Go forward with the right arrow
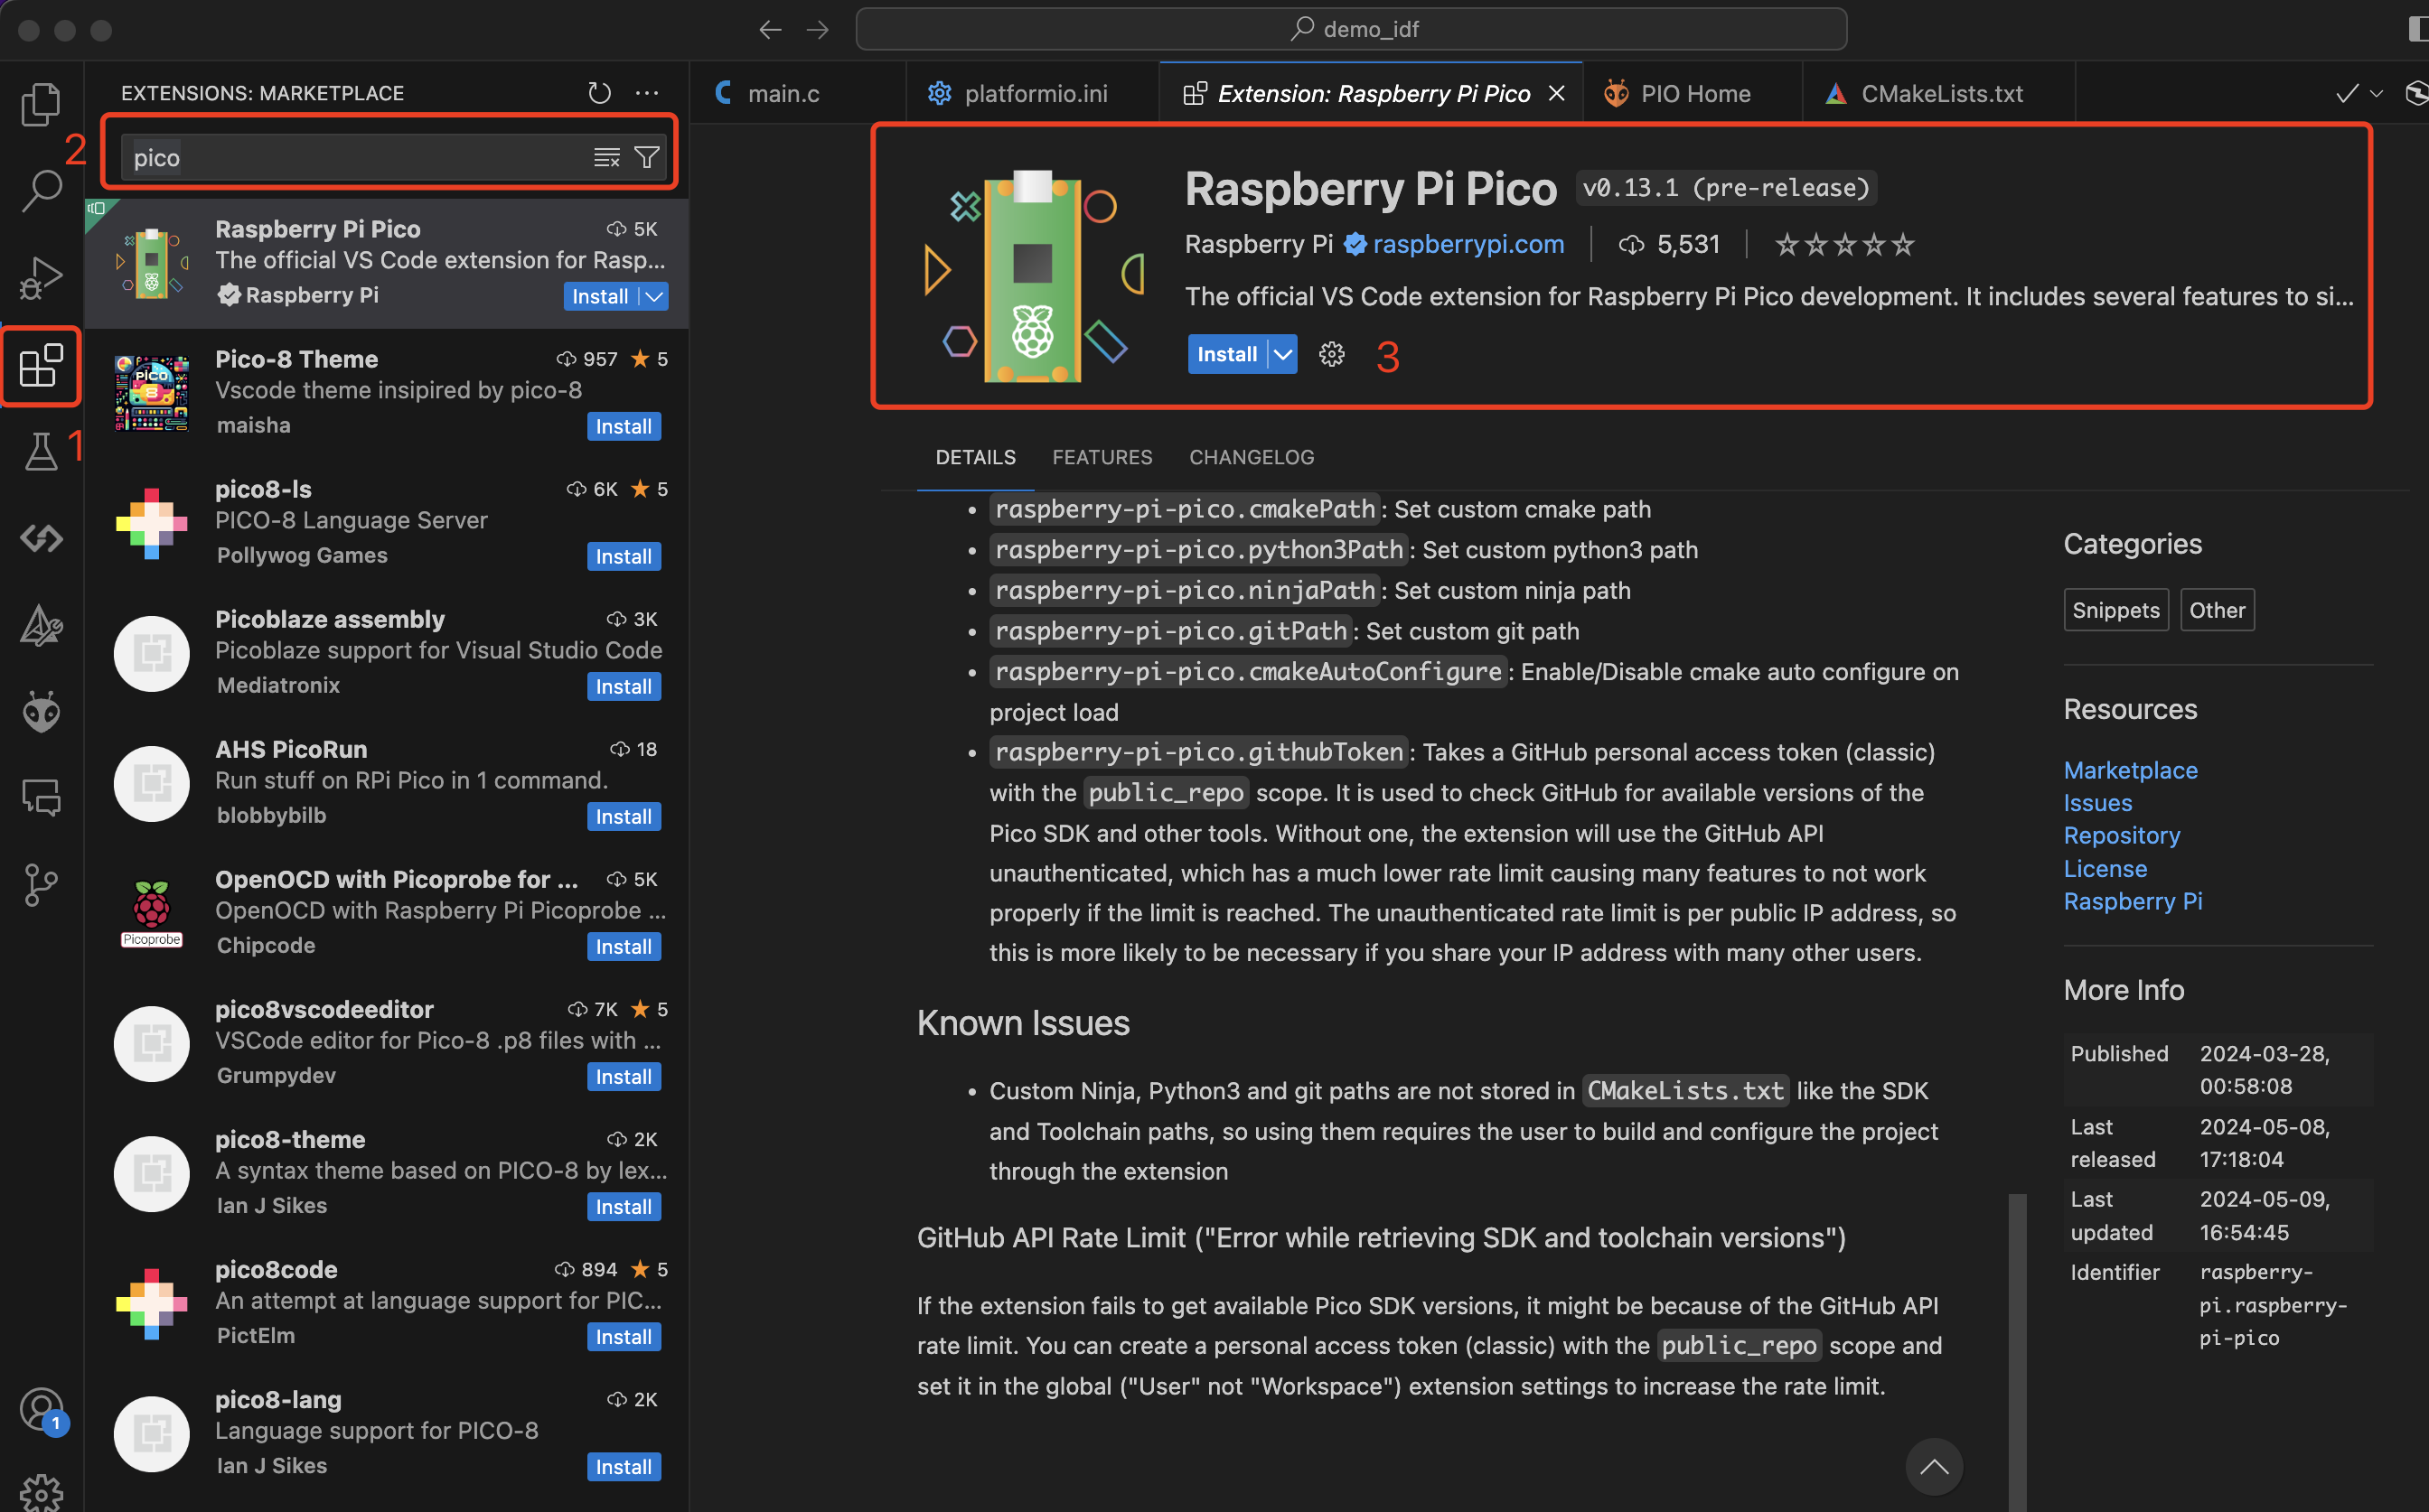2429x1512 pixels. [817, 29]
